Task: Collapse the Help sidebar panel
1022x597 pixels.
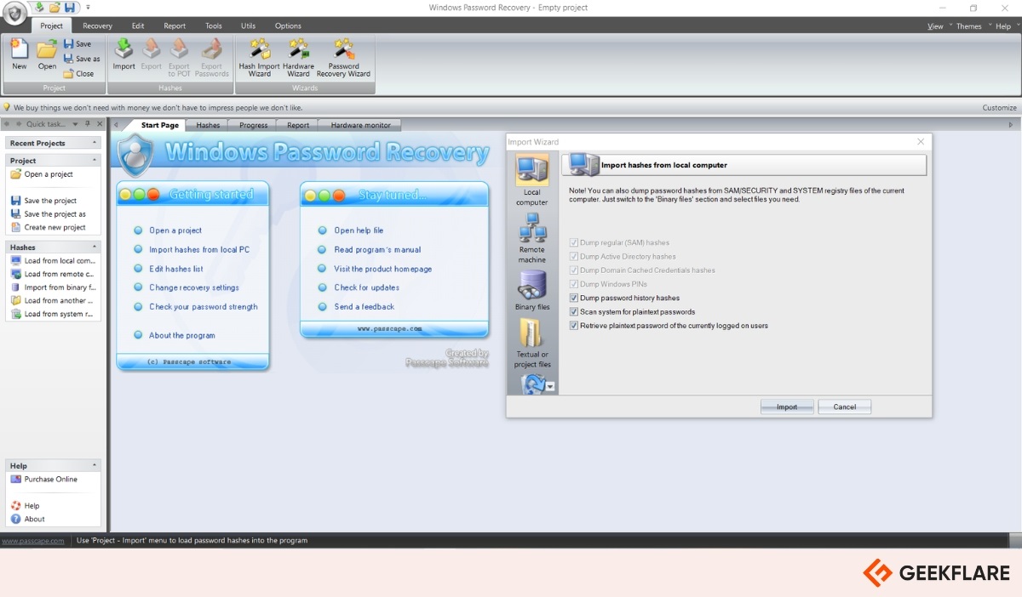Action: (x=95, y=465)
